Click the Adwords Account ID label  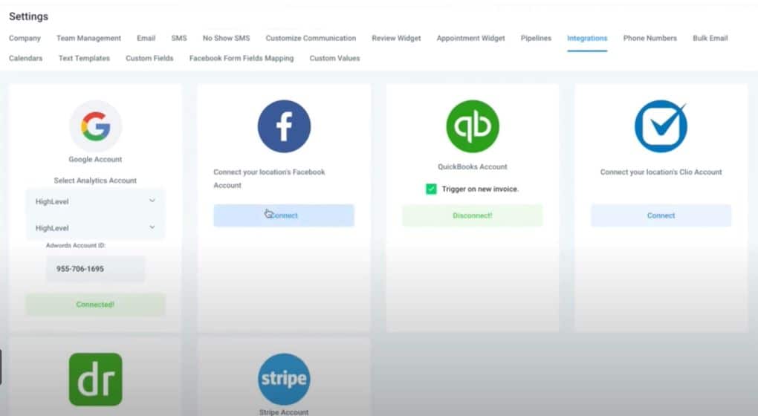pyautogui.click(x=75, y=245)
